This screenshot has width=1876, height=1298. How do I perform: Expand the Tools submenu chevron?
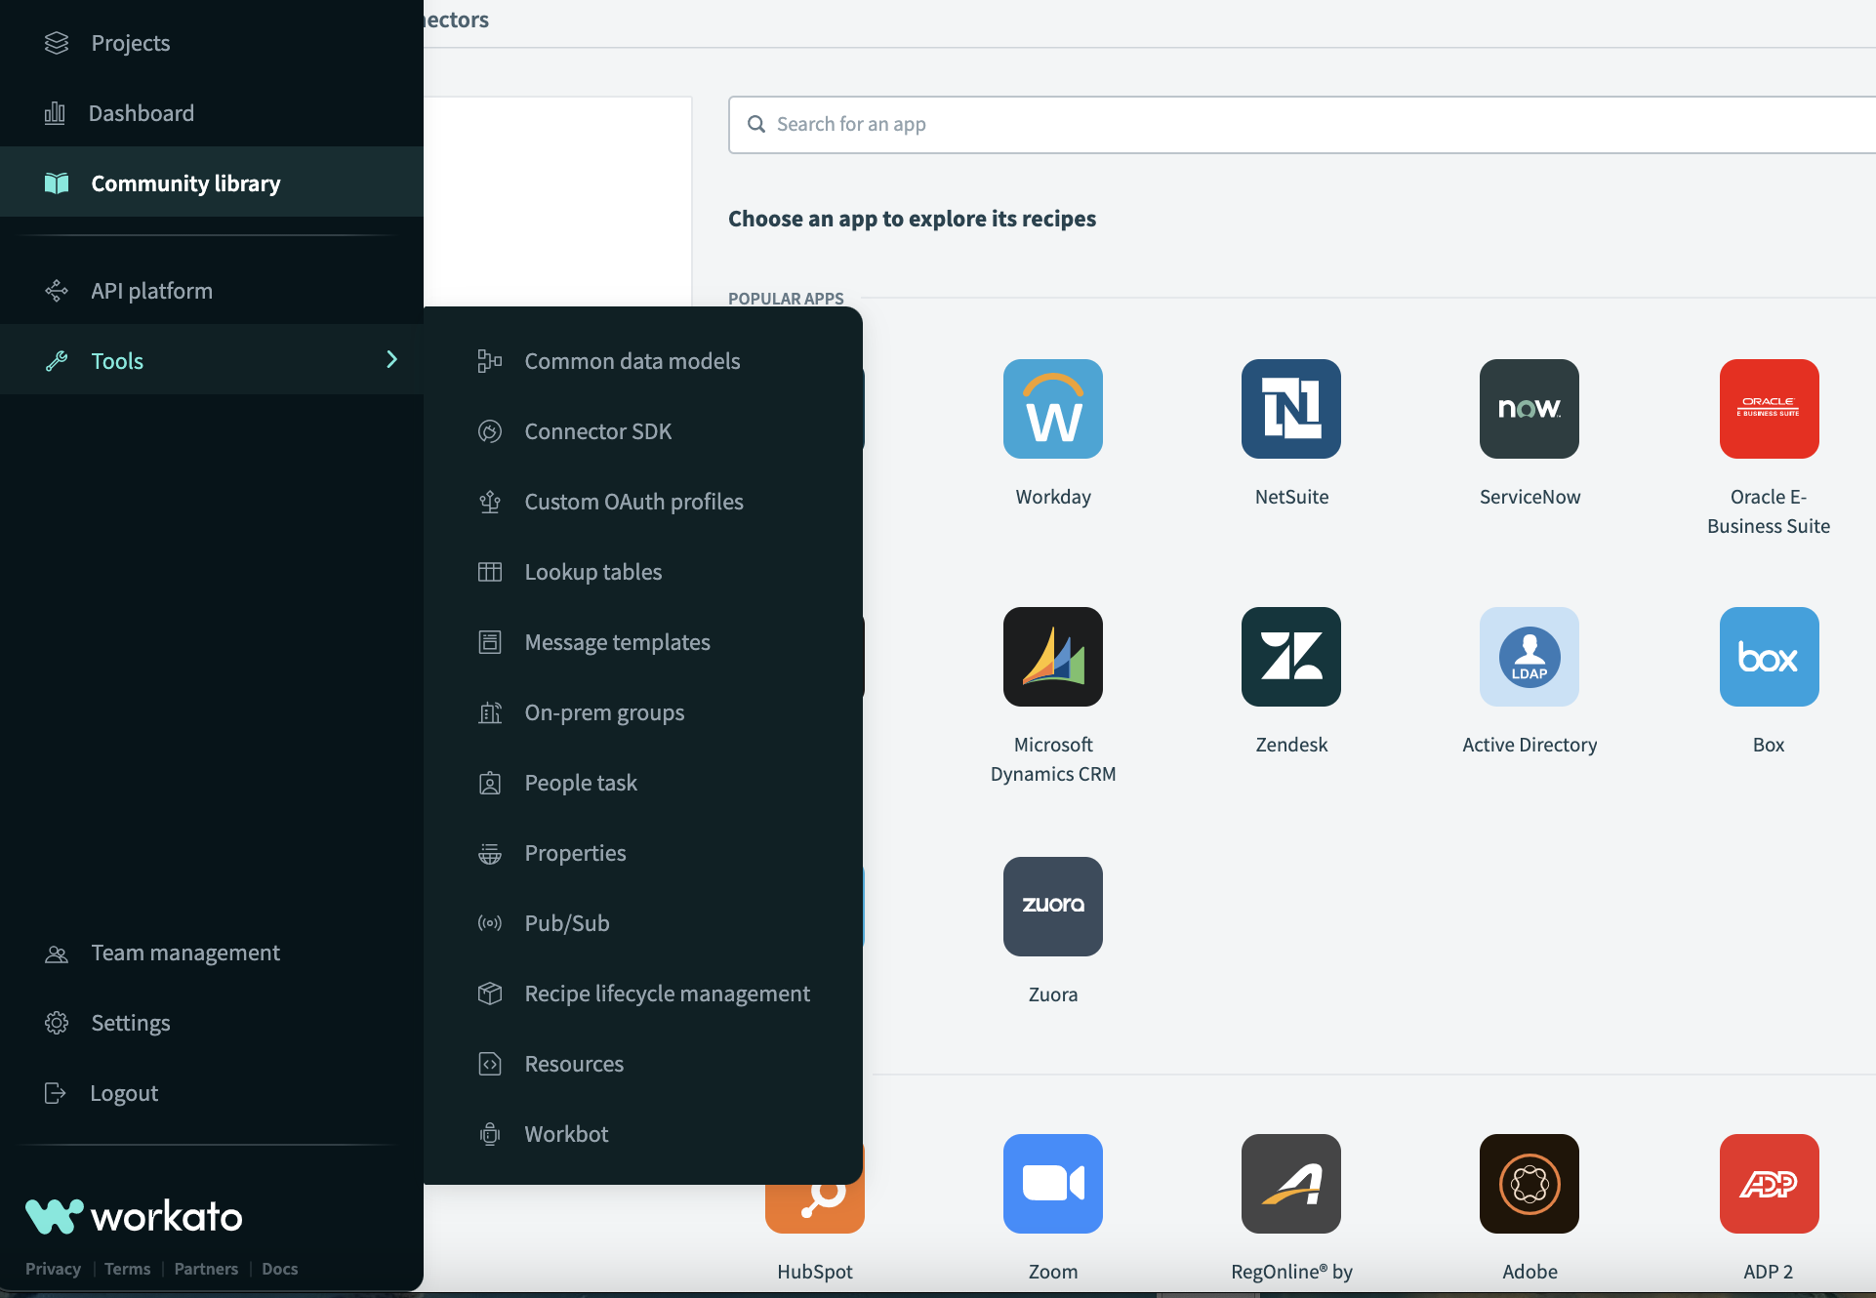tap(392, 359)
